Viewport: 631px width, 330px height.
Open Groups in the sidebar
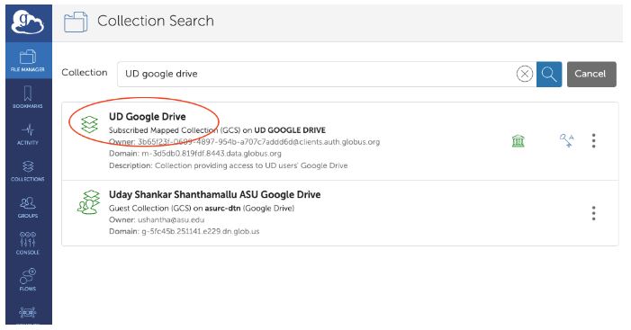tap(28, 207)
